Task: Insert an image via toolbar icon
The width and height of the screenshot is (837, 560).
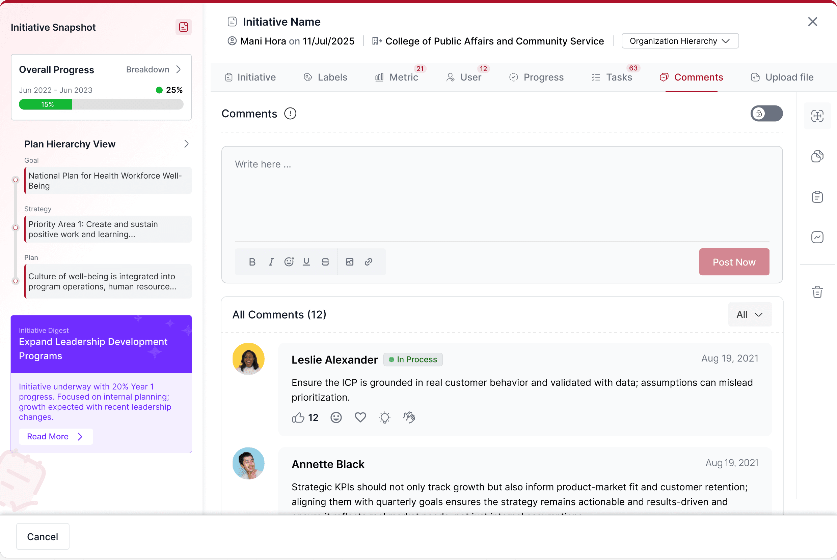Action: 349,262
